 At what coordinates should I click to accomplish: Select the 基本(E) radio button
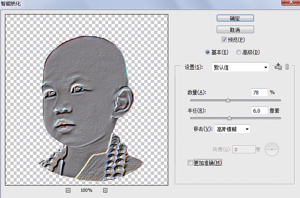tap(208, 52)
